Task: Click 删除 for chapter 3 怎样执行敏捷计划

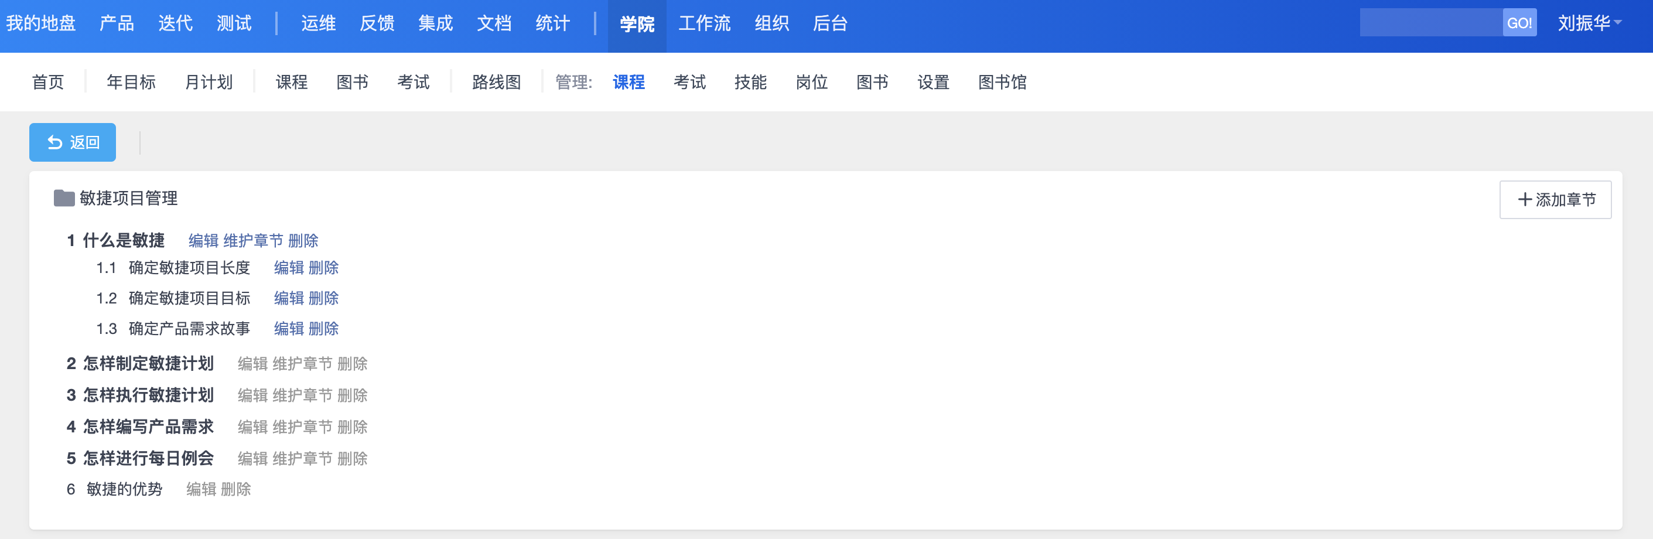Action: pyautogui.click(x=353, y=395)
